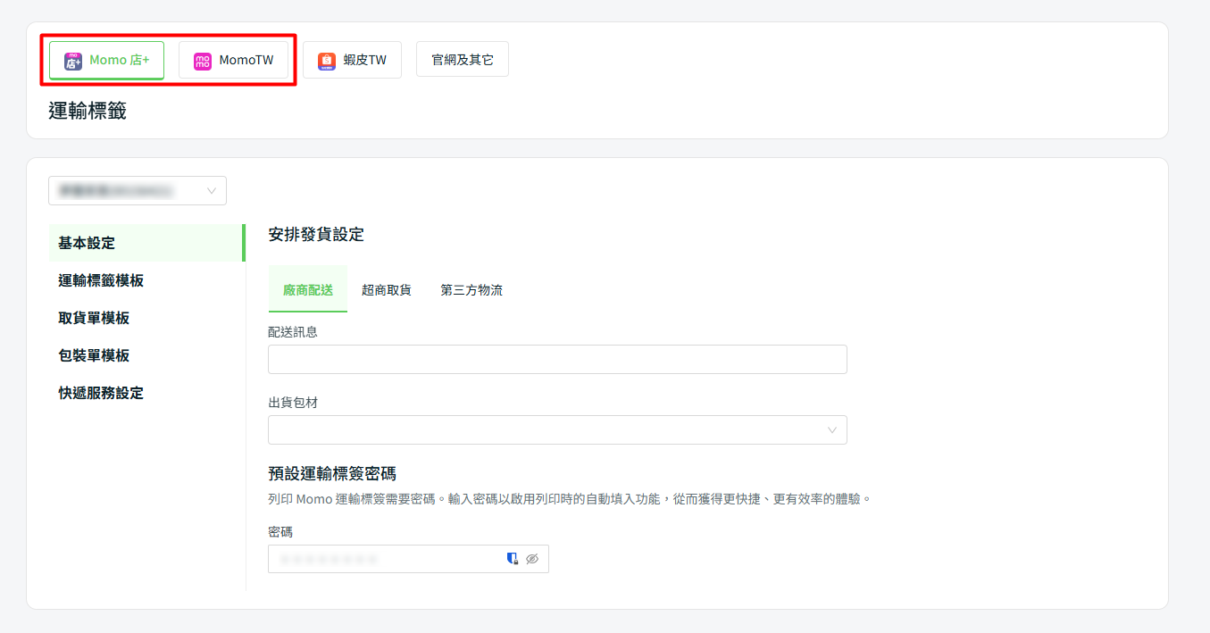Click the password manager shield icon

point(513,559)
